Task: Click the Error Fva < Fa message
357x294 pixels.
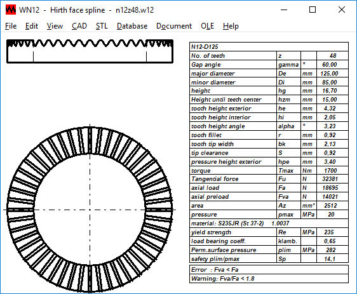Action: pyautogui.click(x=269, y=270)
